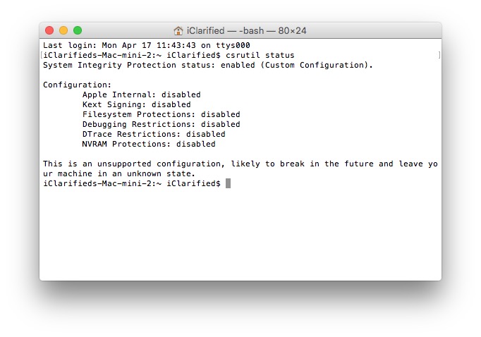Click the 'NVRAM Protections: disabled' line

tap(149, 144)
